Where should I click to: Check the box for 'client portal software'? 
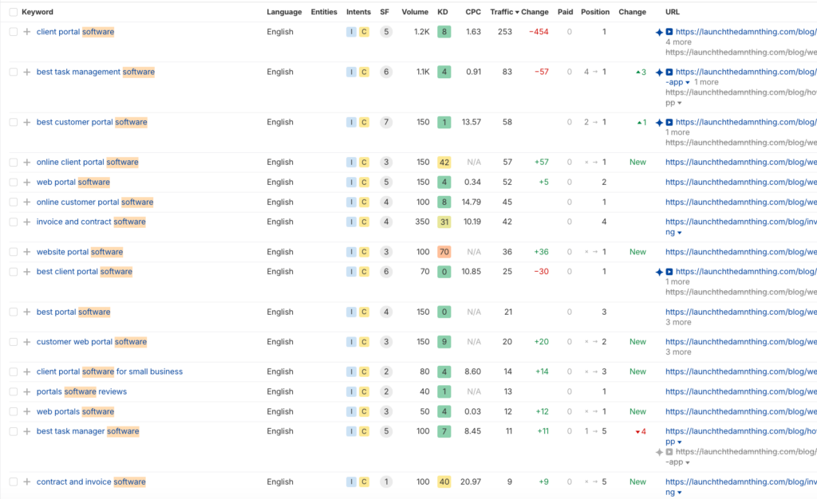14,32
